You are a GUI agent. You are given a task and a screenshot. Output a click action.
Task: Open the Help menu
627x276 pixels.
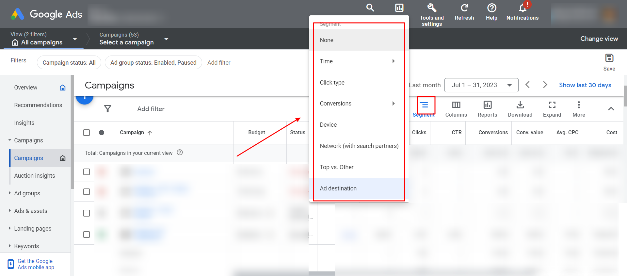491,12
